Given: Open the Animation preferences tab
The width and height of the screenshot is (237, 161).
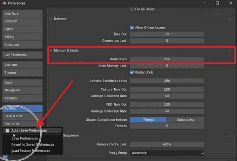Looking at the screenshot, I should [x=22, y=45].
